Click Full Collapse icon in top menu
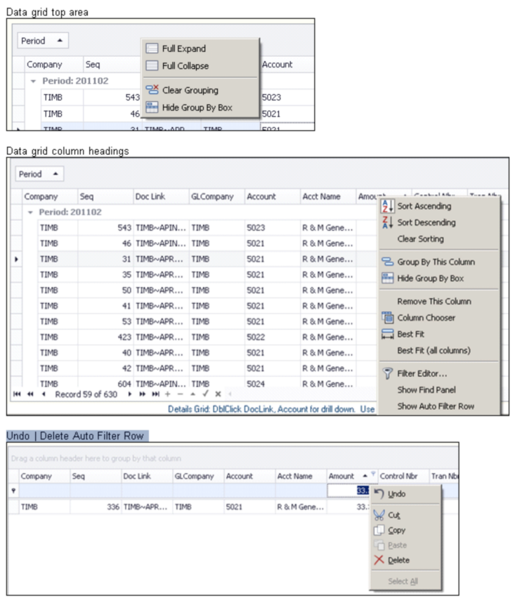The image size is (529, 609). click(152, 65)
